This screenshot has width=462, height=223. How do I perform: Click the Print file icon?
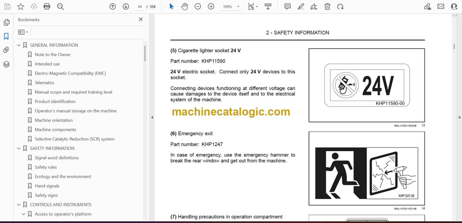coord(47,6)
